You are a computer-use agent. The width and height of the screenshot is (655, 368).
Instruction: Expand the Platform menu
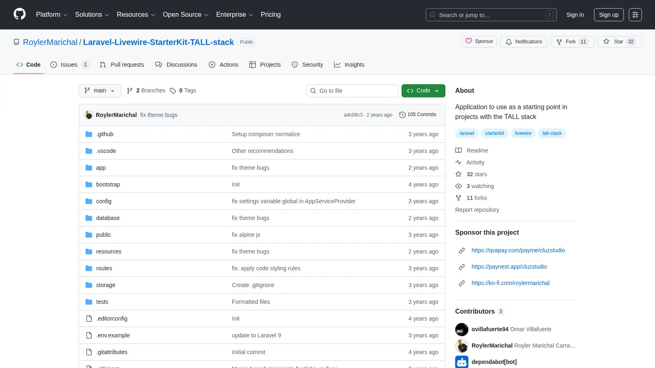[52, 15]
